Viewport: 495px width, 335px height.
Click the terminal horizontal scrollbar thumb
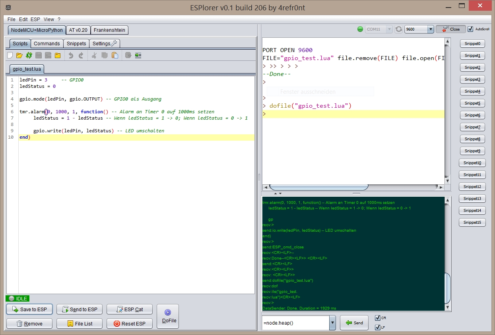(319, 187)
